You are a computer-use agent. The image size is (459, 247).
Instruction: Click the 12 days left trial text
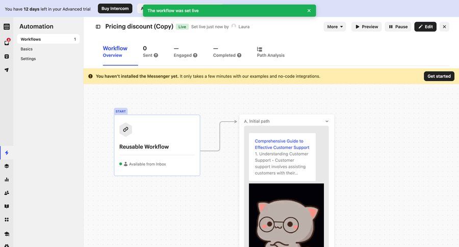(x=48, y=9)
